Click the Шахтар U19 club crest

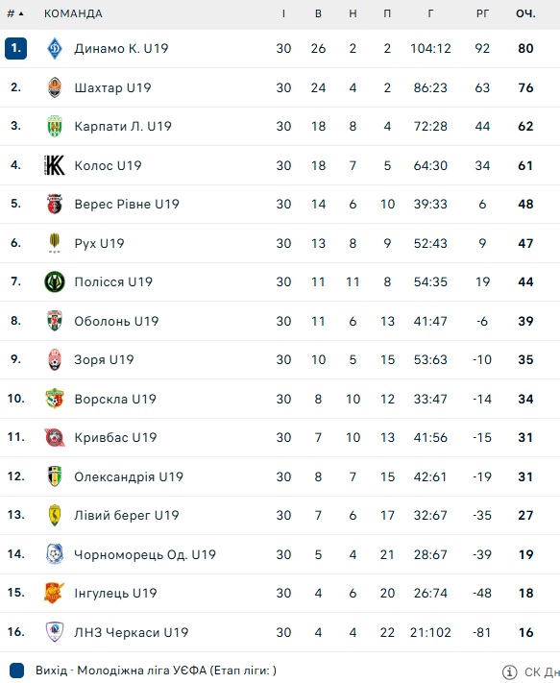pos(55,87)
